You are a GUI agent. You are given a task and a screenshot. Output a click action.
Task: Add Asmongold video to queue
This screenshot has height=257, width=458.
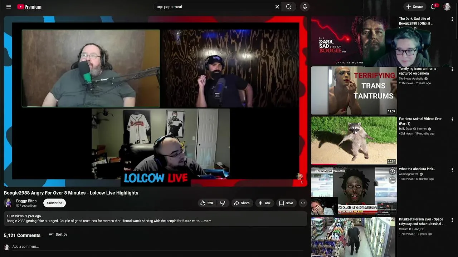click(392, 180)
